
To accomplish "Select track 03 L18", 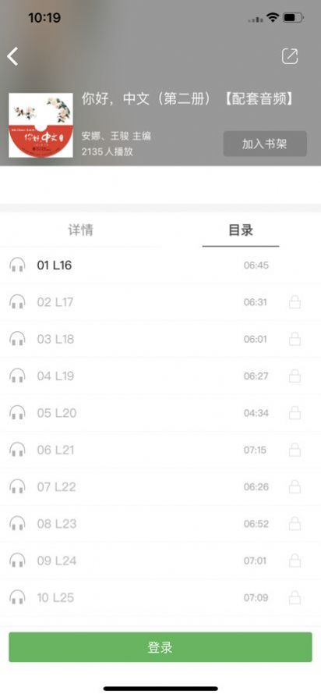I will coord(160,339).
